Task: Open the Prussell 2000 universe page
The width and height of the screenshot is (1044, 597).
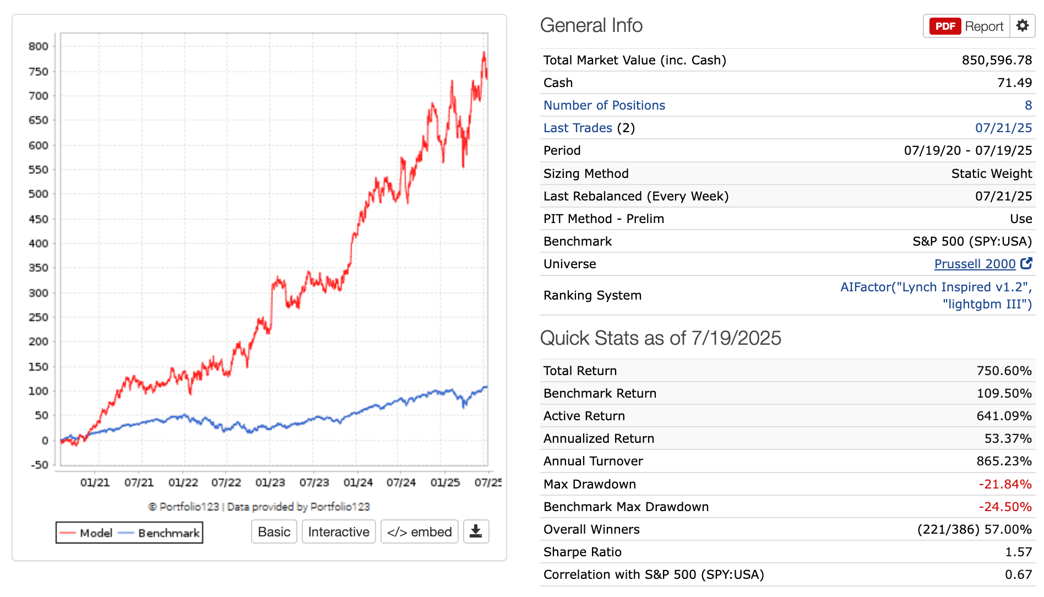Action: [975, 264]
